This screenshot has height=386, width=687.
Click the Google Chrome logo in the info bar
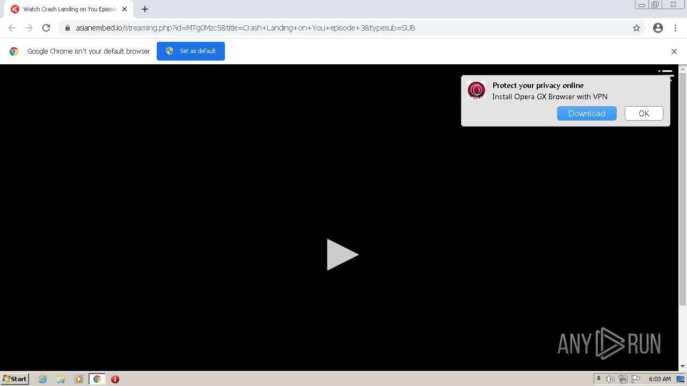point(14,51)
